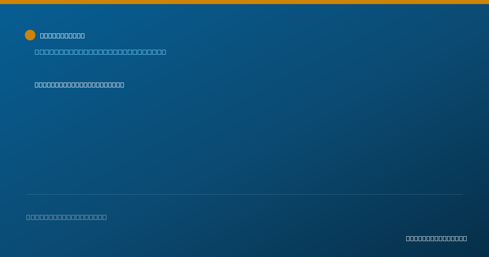
Task: Click the orange accent bar along the top
Action: (244, 2)
